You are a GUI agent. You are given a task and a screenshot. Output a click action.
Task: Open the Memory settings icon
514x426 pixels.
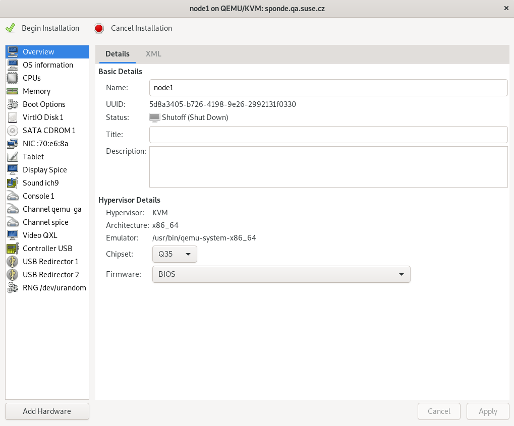click(x=13, y=91)
